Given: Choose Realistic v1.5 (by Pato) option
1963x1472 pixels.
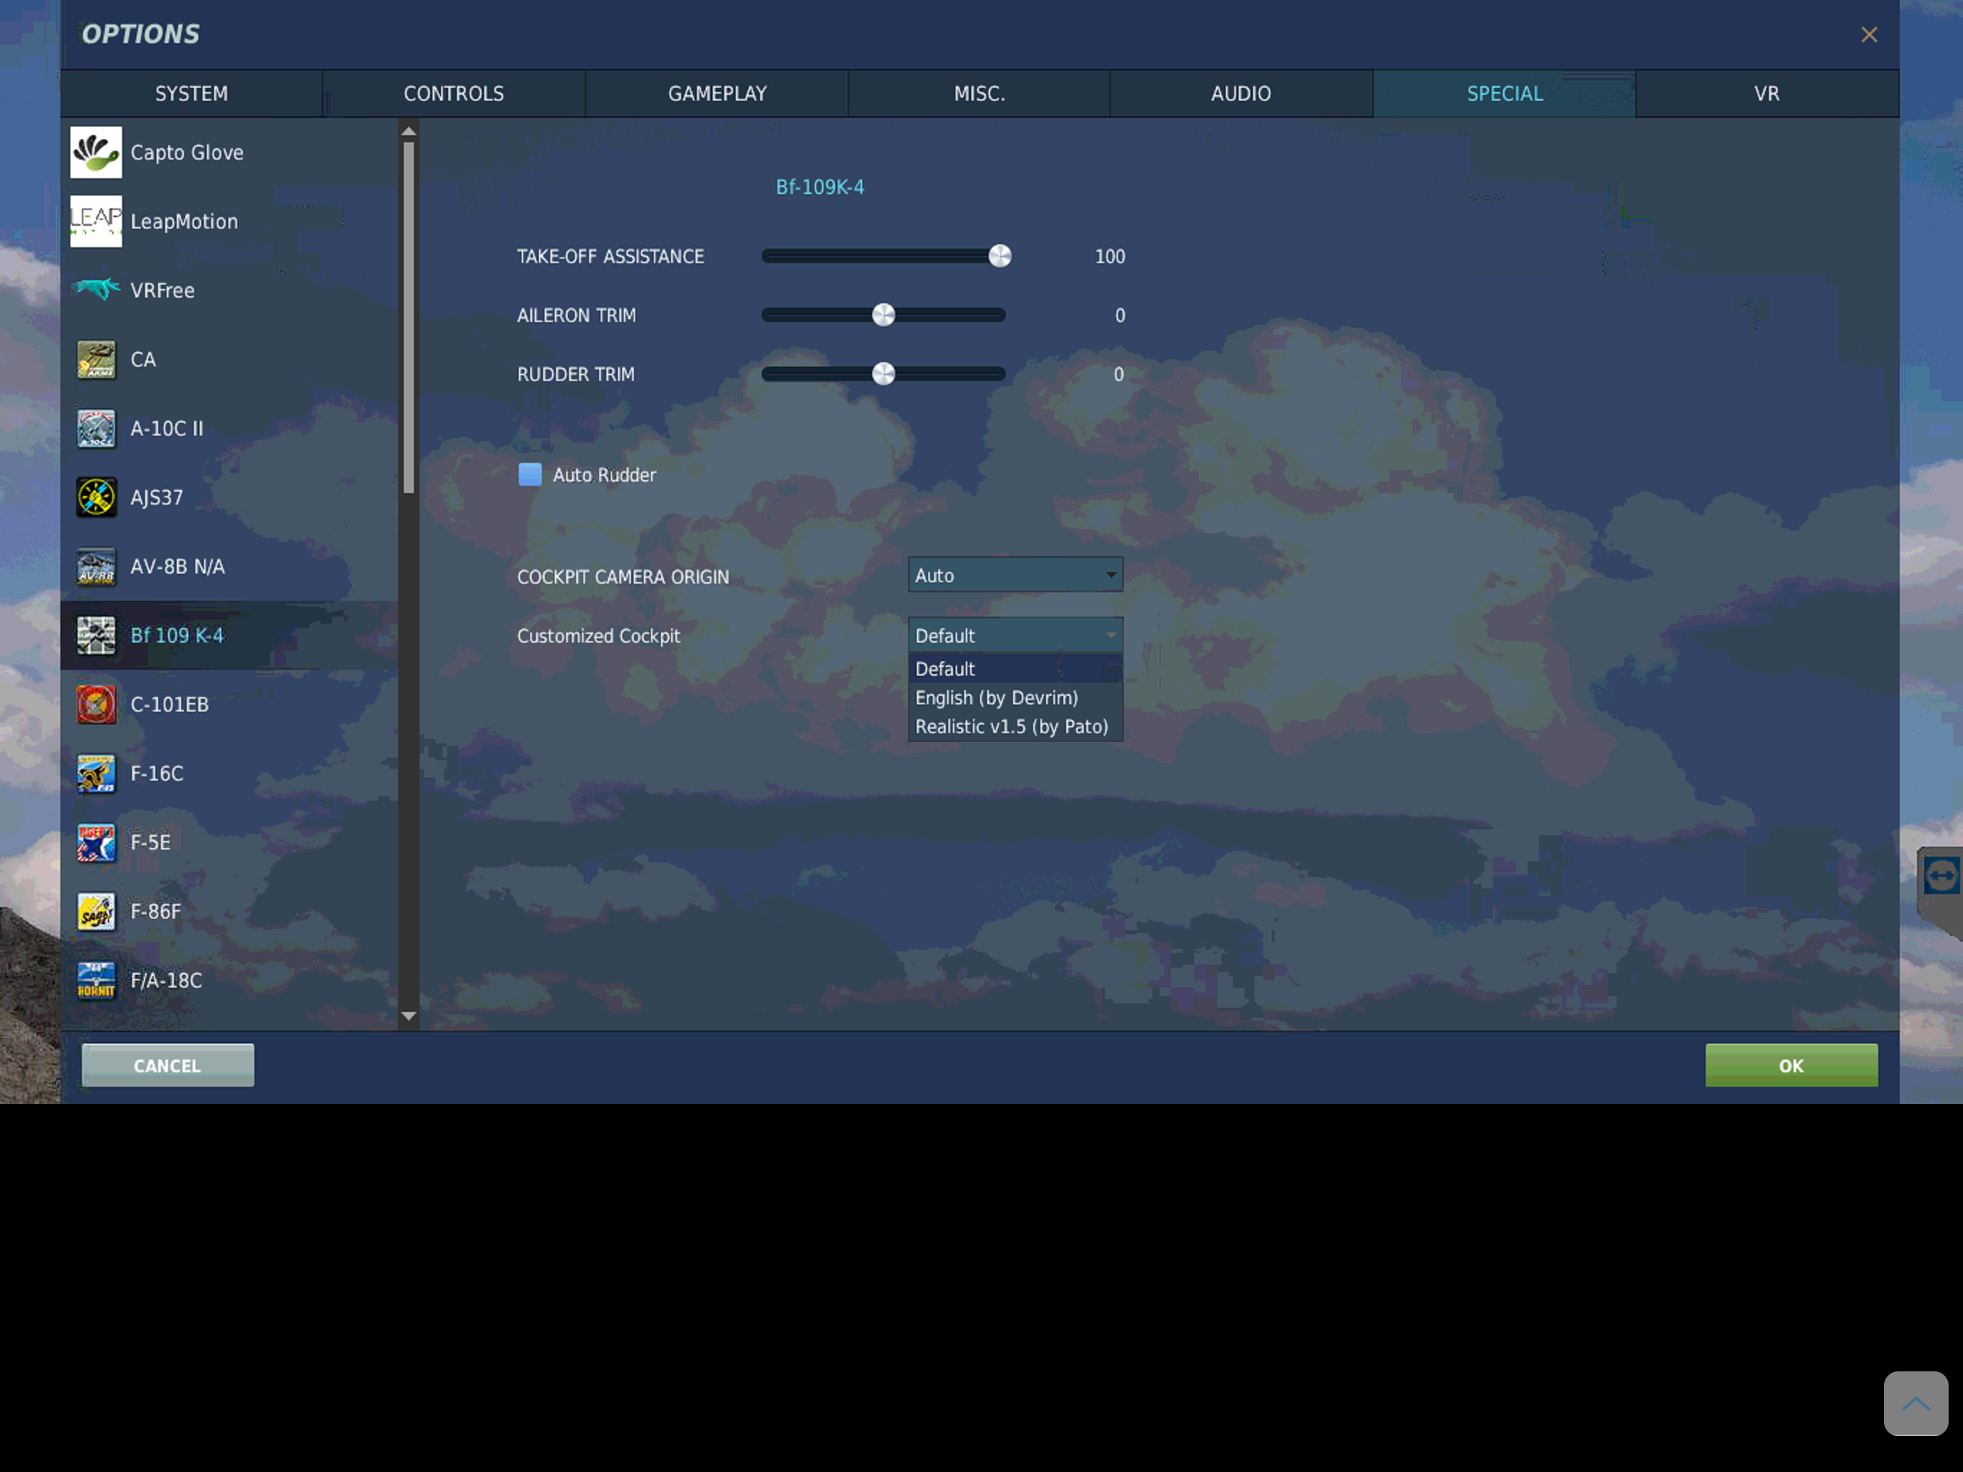Looking at the screenshot, I should pos(1015,726).
